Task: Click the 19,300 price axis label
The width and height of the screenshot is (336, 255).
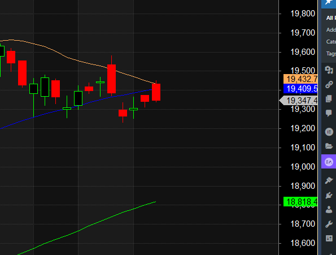Action: tap(303, 109)
